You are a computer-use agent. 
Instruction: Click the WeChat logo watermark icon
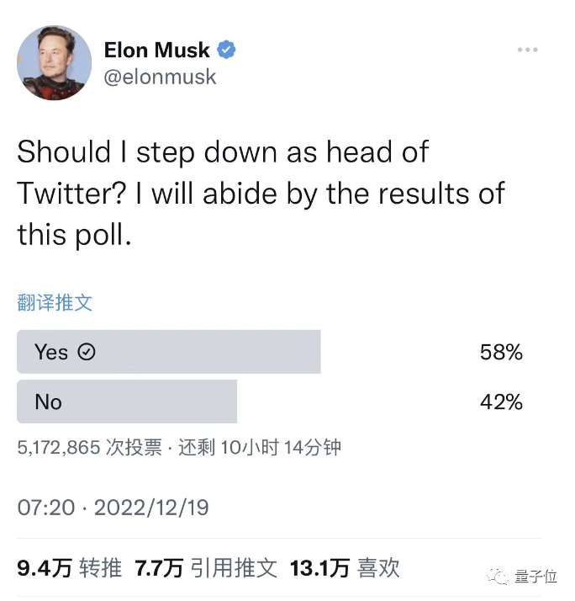[x=498, y=576]
